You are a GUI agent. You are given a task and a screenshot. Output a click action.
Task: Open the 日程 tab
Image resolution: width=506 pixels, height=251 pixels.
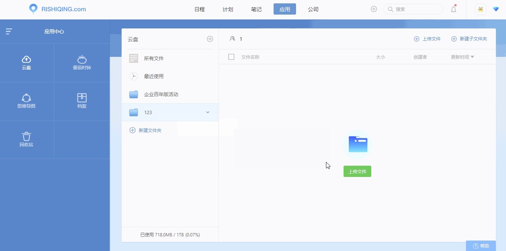pyautogui.click(x=199, y=9)
